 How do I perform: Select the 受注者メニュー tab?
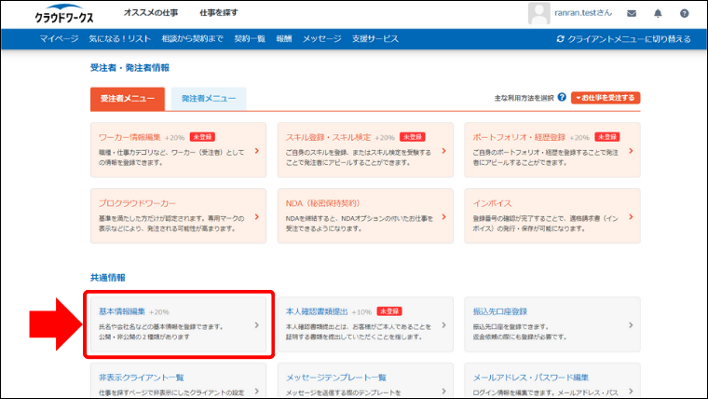[128, 98]
